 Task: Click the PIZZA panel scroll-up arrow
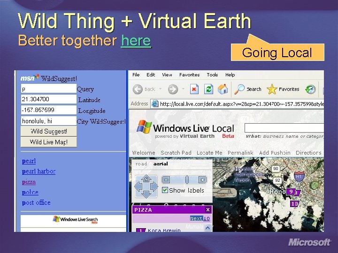(x=207, y=227)
